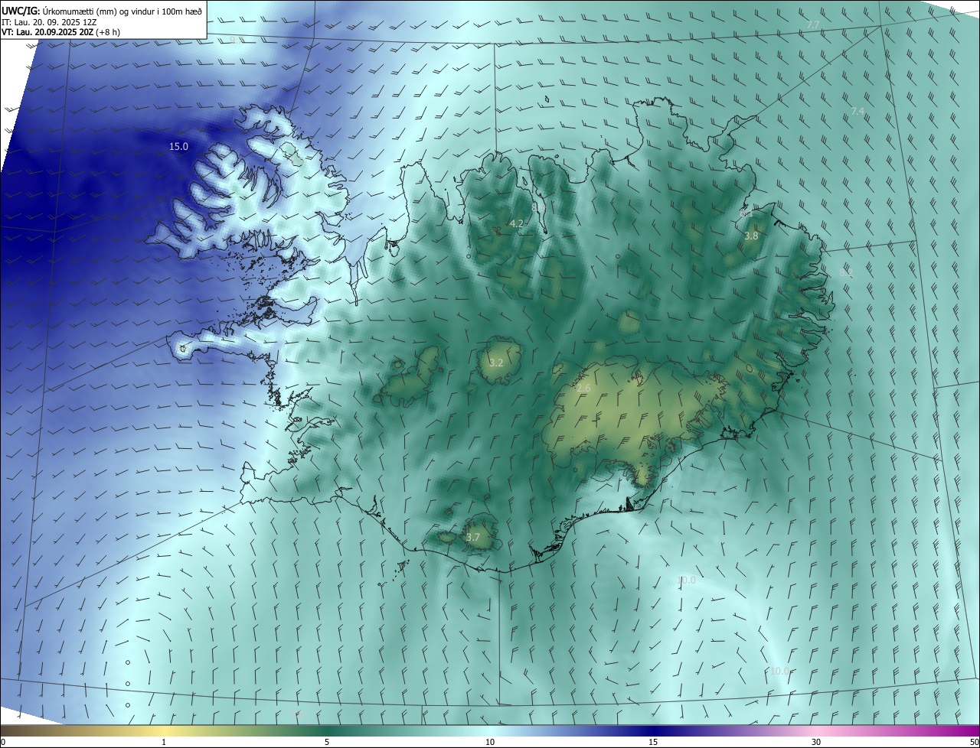The height and width of the screenshot is (748, 980).
Task: Click the 15.0 value label on the map
Action: point(178,146)
